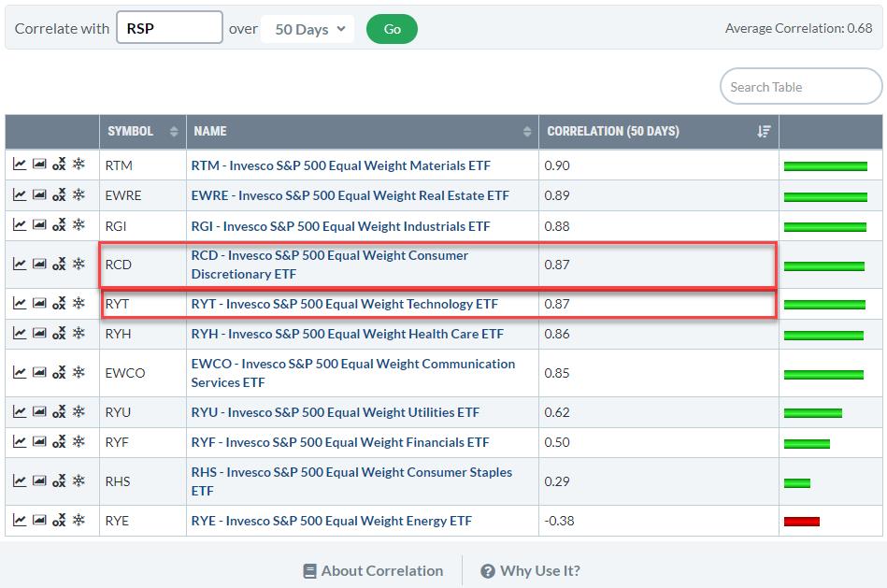Open gallery view icon for EWRE row

click(x=39, y=195)
